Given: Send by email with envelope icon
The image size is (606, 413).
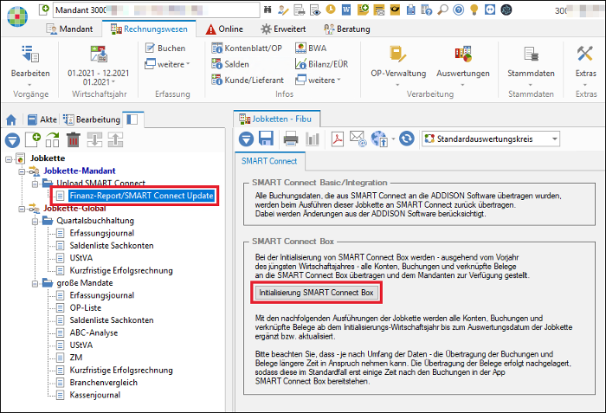Looking at the screenshot, I should [x=358, y=139].
